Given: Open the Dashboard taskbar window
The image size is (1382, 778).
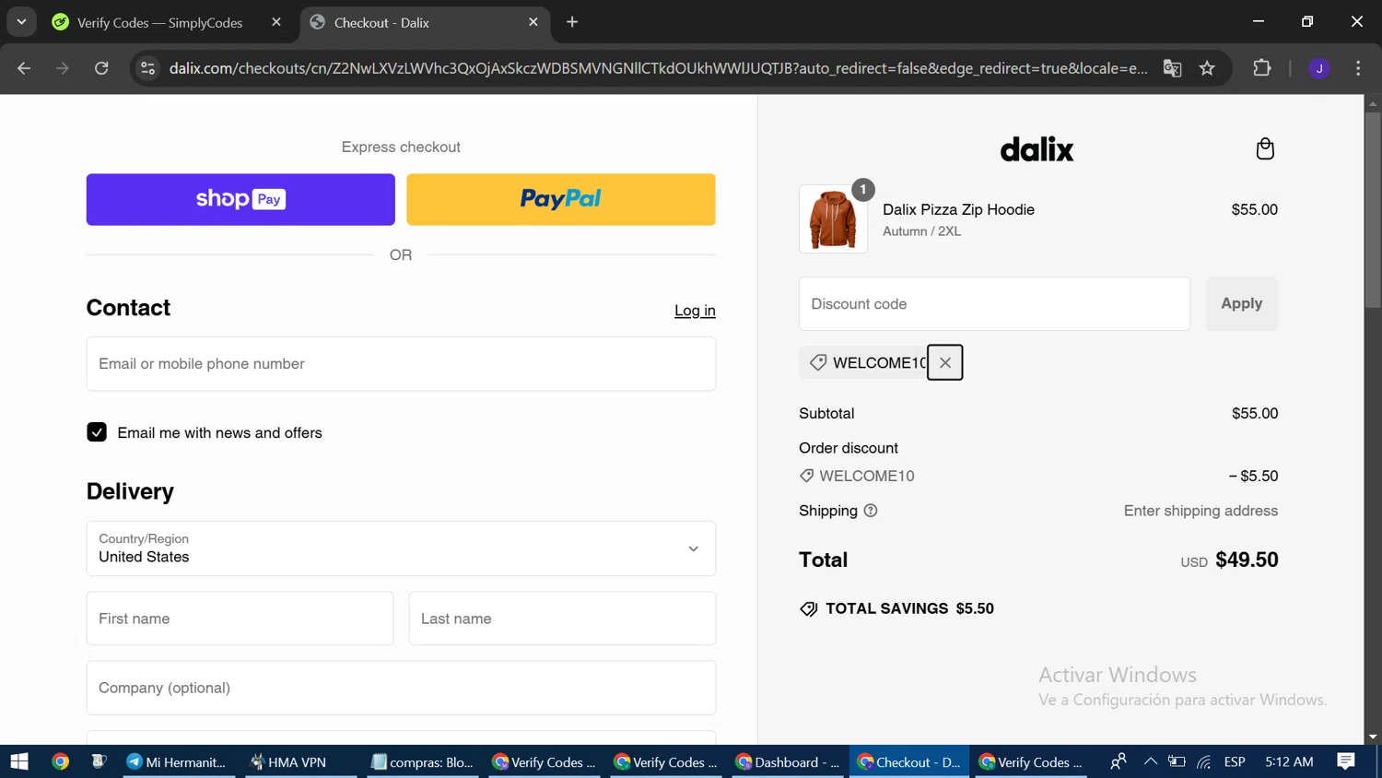Looking at the screenshot, I should (788, 761).
